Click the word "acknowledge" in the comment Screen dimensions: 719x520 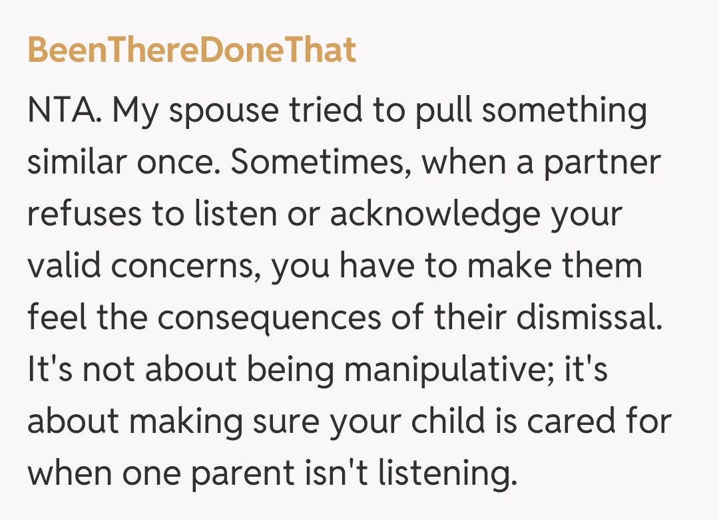tap(443, 214)
